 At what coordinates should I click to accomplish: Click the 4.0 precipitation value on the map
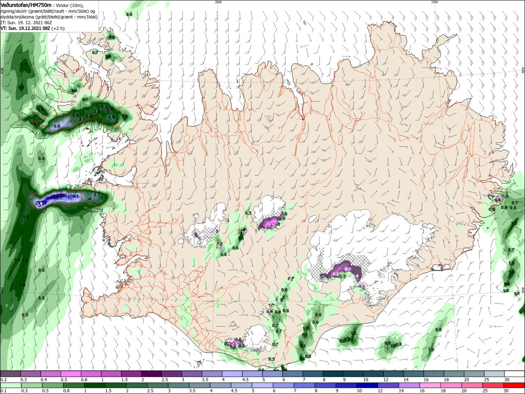[112, 117]
